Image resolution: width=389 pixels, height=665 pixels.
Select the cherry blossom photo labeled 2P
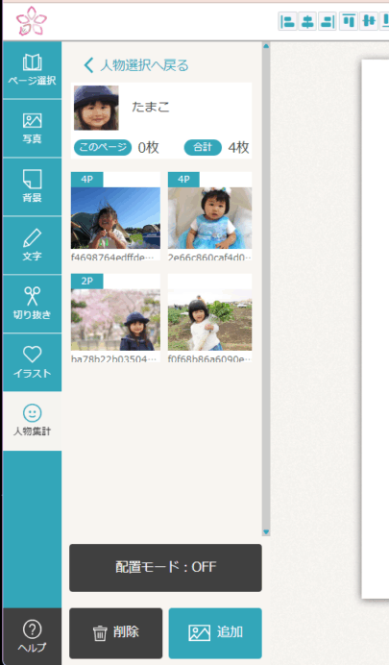[x=115, y=320]
